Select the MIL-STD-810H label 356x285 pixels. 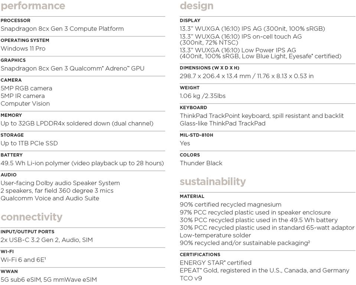coord(196,135)
